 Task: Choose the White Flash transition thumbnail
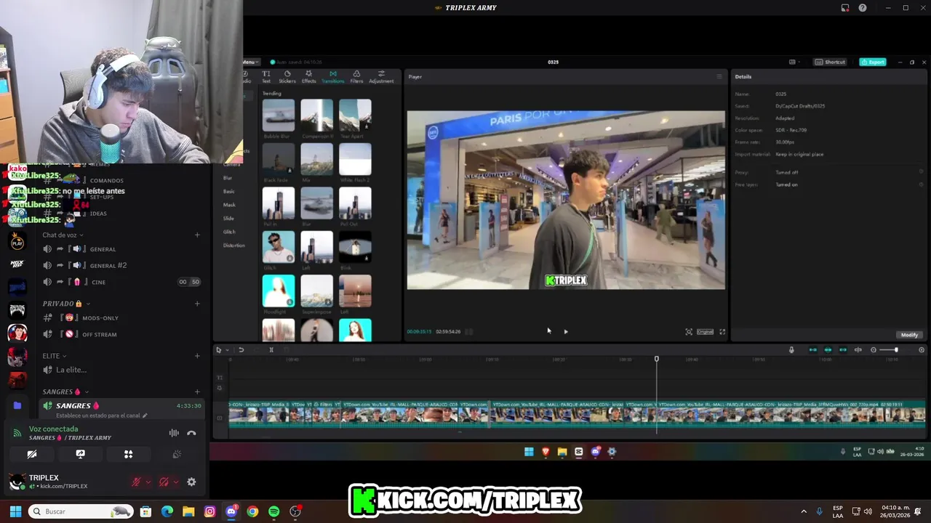(355, 159)
